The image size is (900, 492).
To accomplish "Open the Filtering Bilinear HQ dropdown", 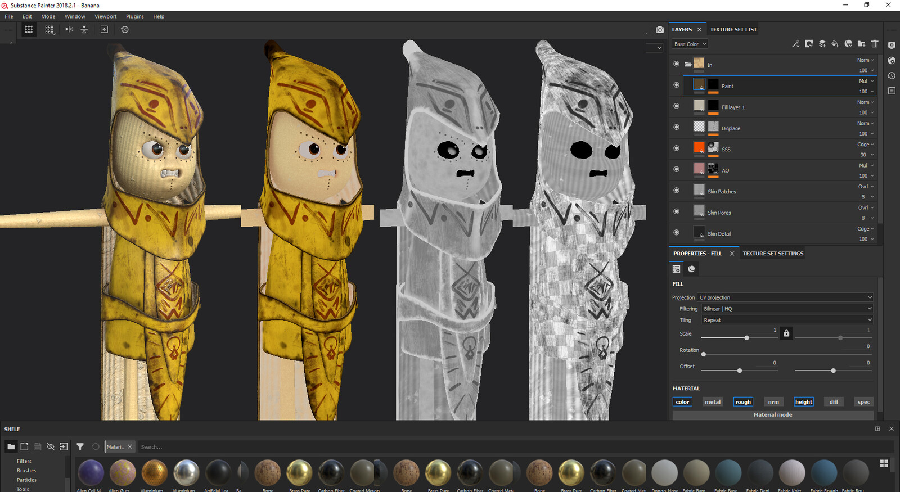I will (787, 309).
